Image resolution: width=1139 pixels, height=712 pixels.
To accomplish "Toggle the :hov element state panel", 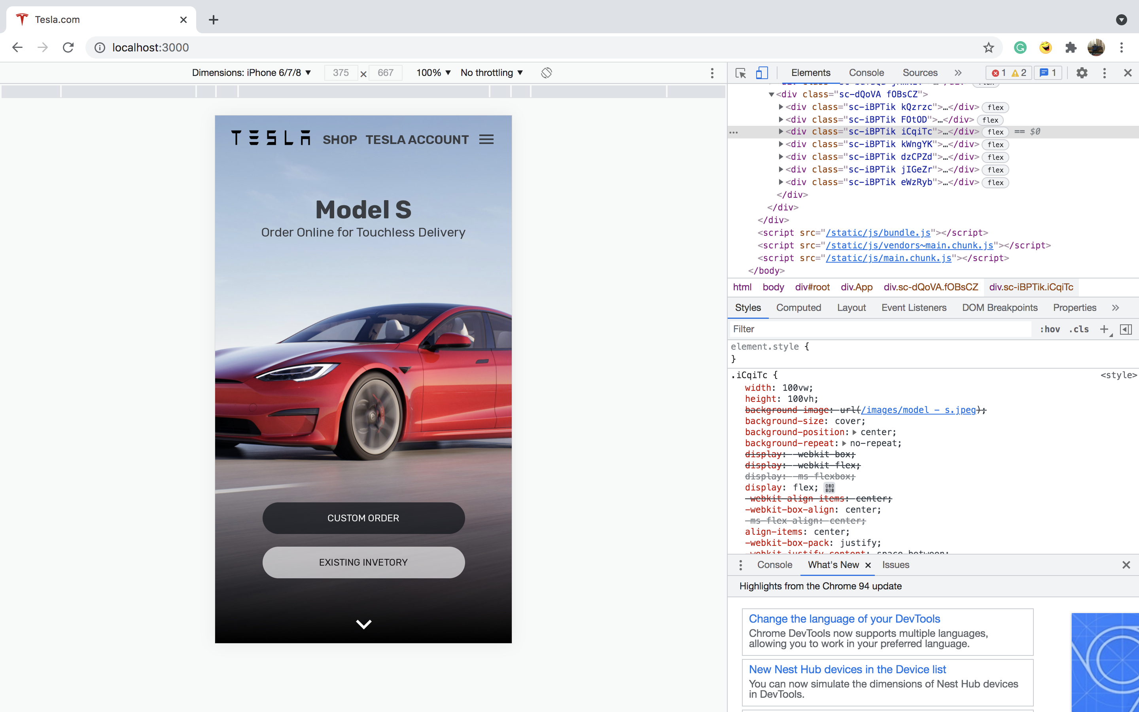I will click(1050, 329).
